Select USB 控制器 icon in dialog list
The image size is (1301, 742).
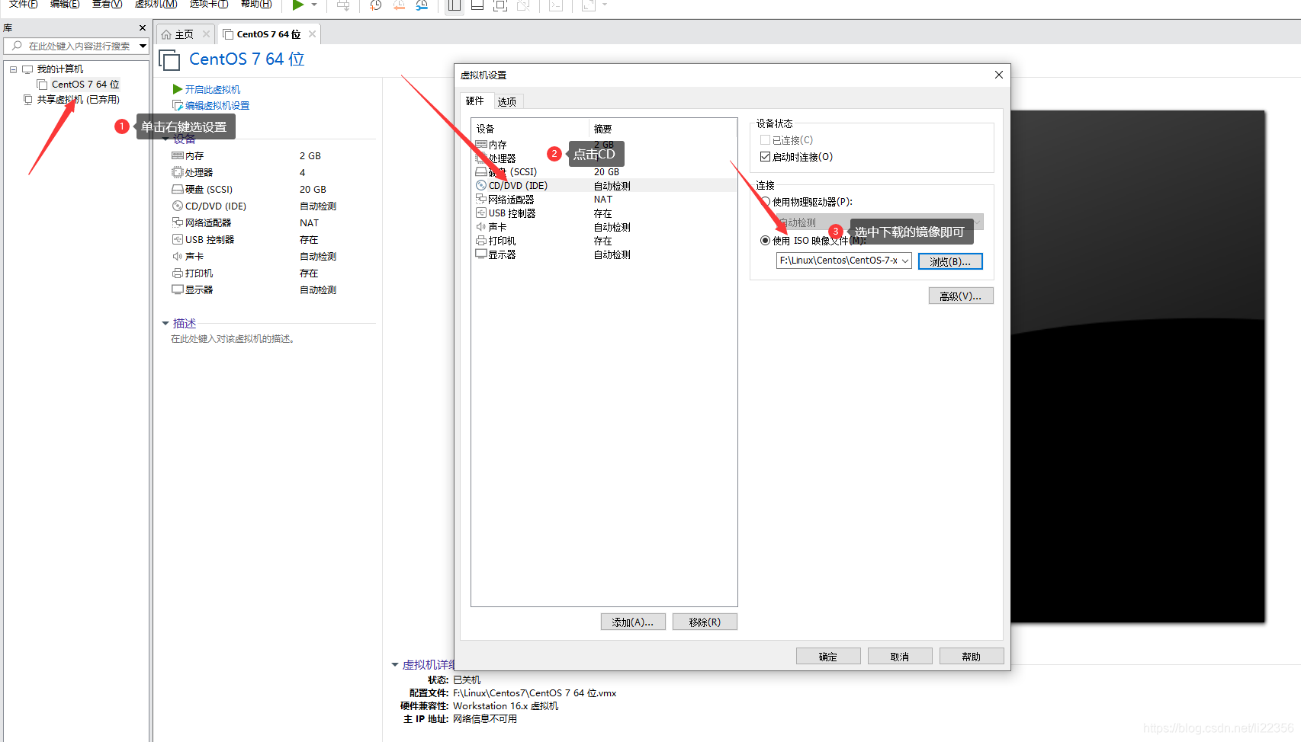481,213
